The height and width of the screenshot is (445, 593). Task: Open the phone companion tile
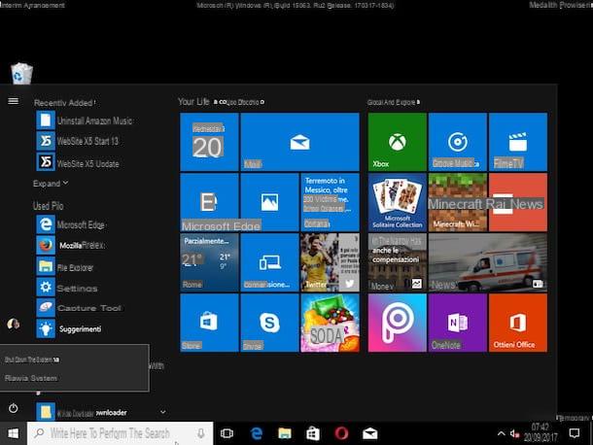pos(269,262)
